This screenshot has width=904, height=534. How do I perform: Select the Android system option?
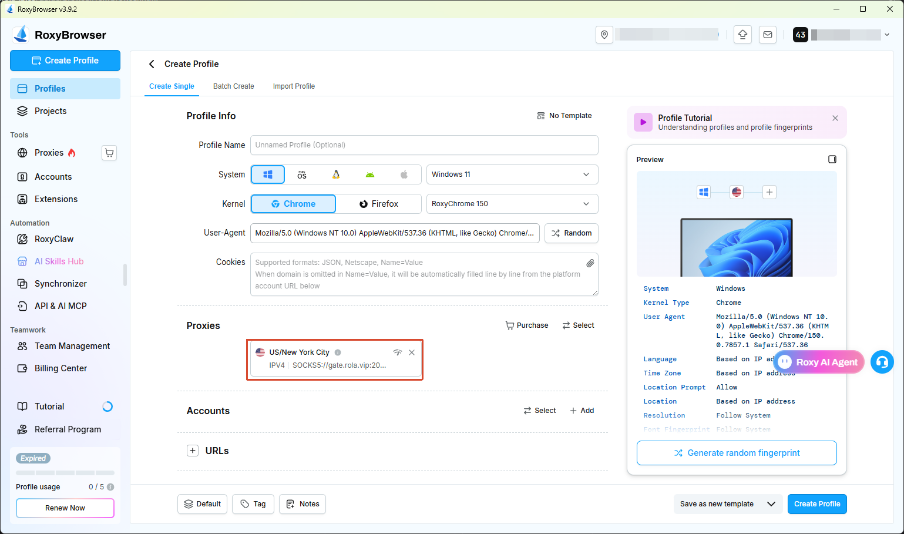tap(370, 174)
